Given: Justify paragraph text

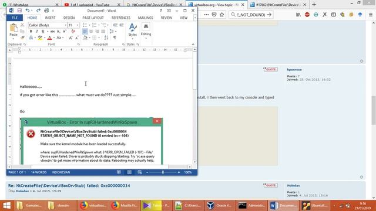Looking at the screenshot, I should pos(103,31).
